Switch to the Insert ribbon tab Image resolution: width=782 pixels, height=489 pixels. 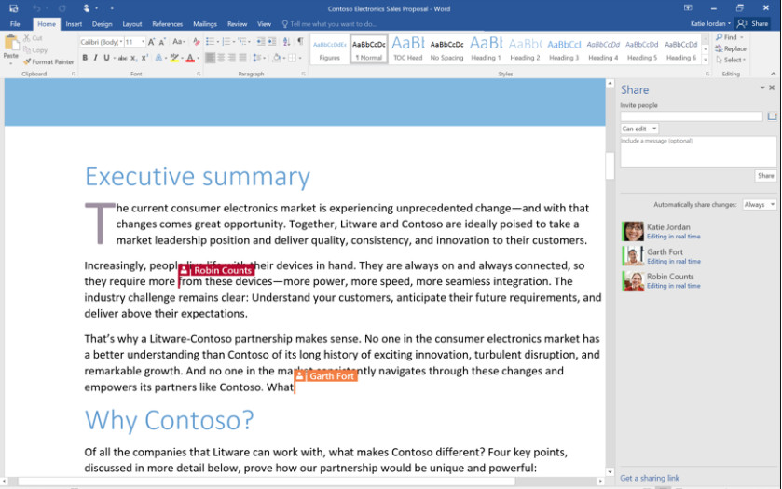(74, 24)
